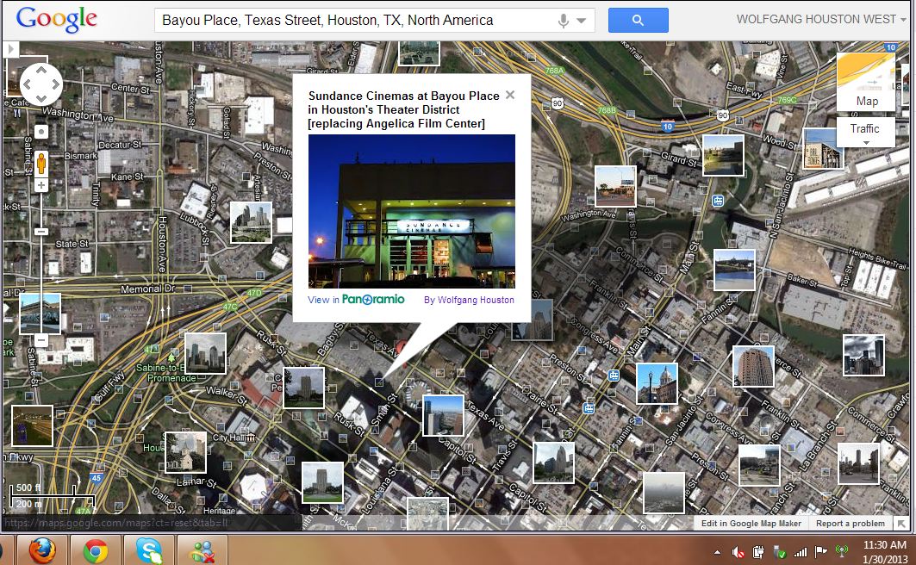Open the building photo thumbnail near Preston St bottom right

click(x=759, y=465)
